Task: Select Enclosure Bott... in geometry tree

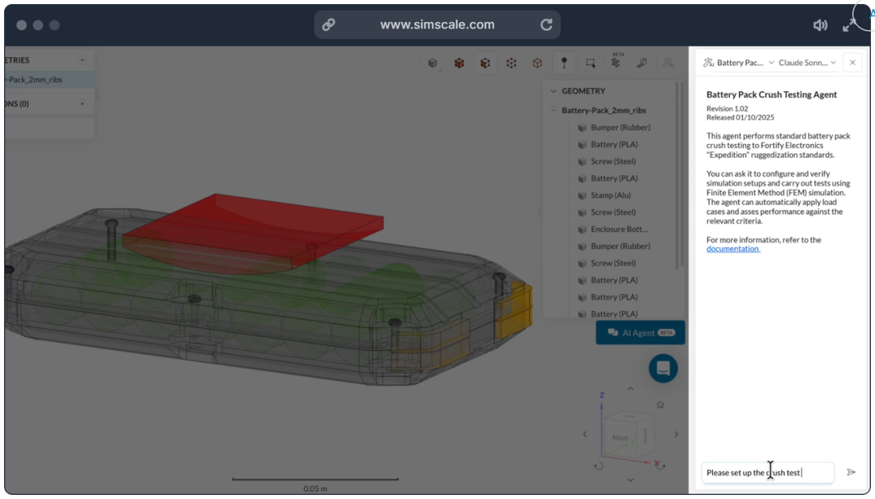Action: point(619,229)
